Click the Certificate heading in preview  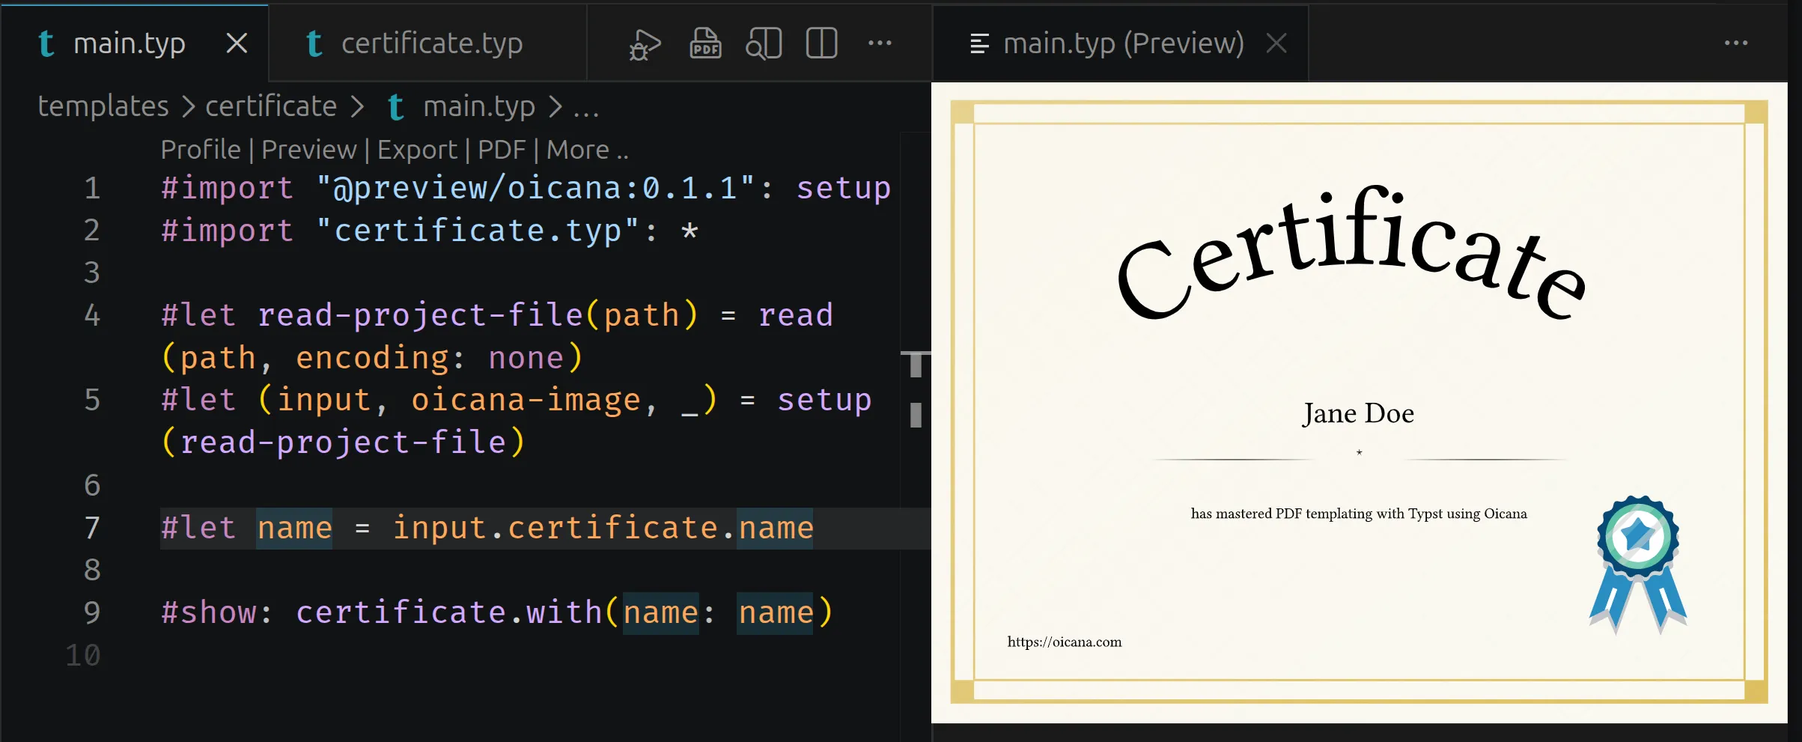point(1352,255)
